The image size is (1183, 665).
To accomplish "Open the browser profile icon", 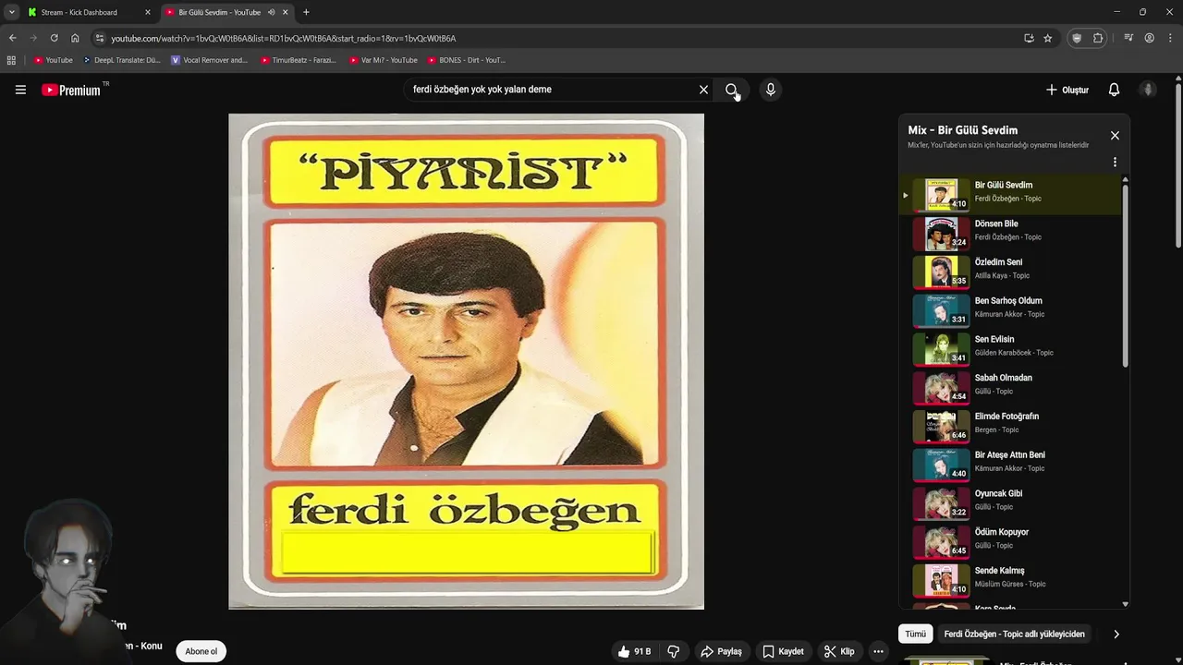I will click(x=1150, y=38).
